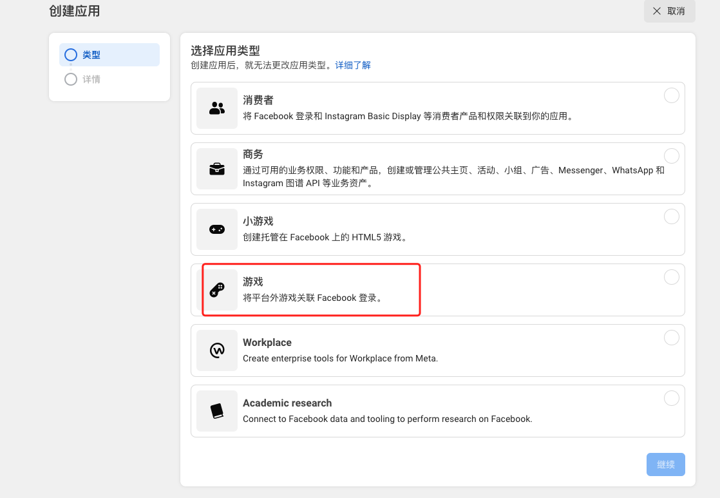The image size is (720, 498).
Task: Click the 游戏 title text
Action: pyautogui.click(x=253, y=282)
